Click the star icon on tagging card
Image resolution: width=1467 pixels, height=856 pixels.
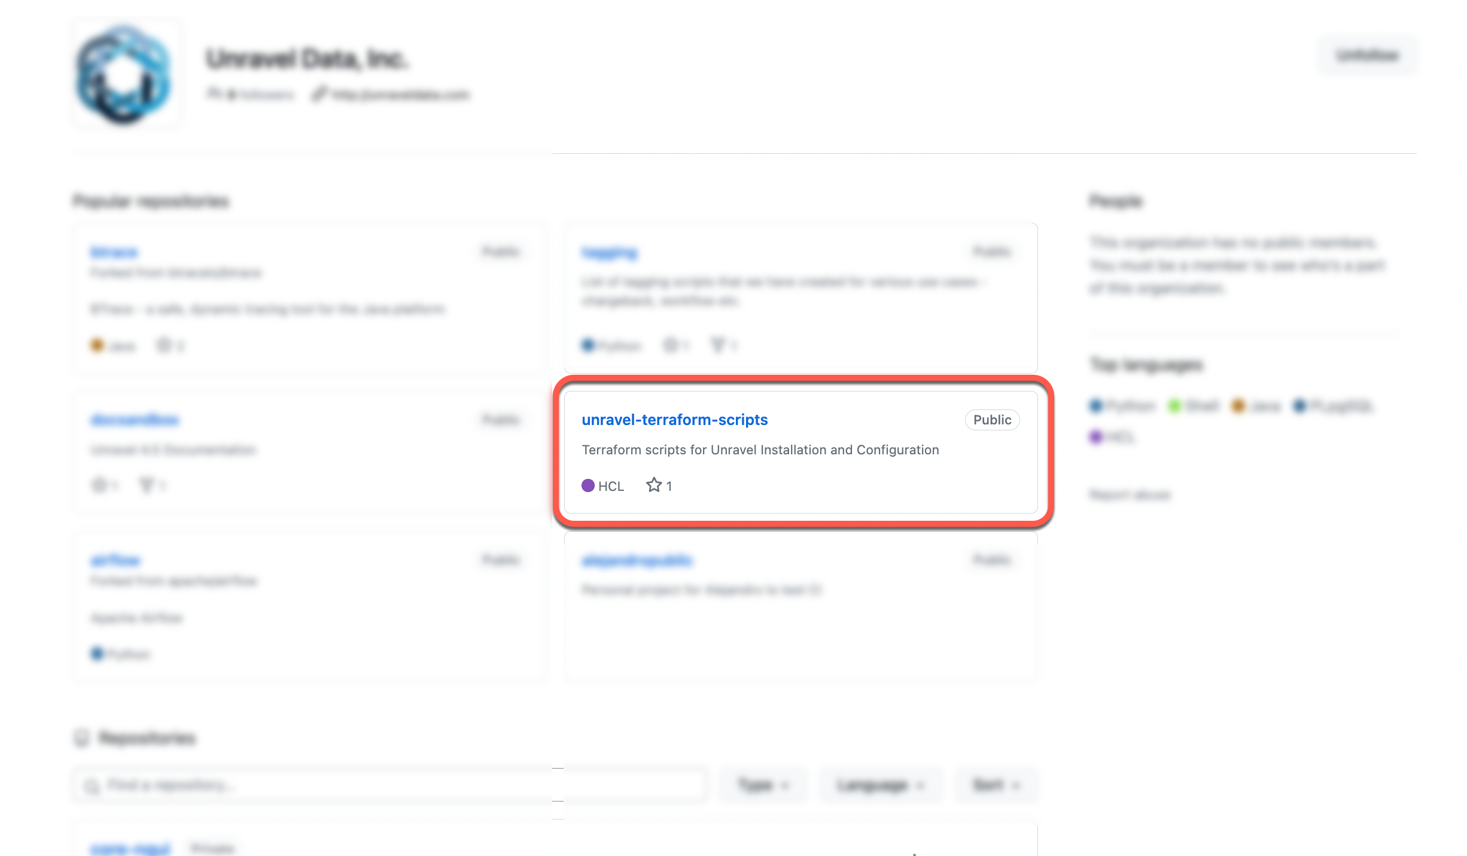click(x=670, y=345)
